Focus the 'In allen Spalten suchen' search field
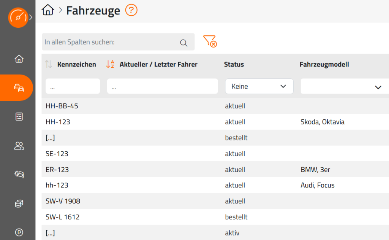Screen dimensions: 389x240 click(118, 42)
